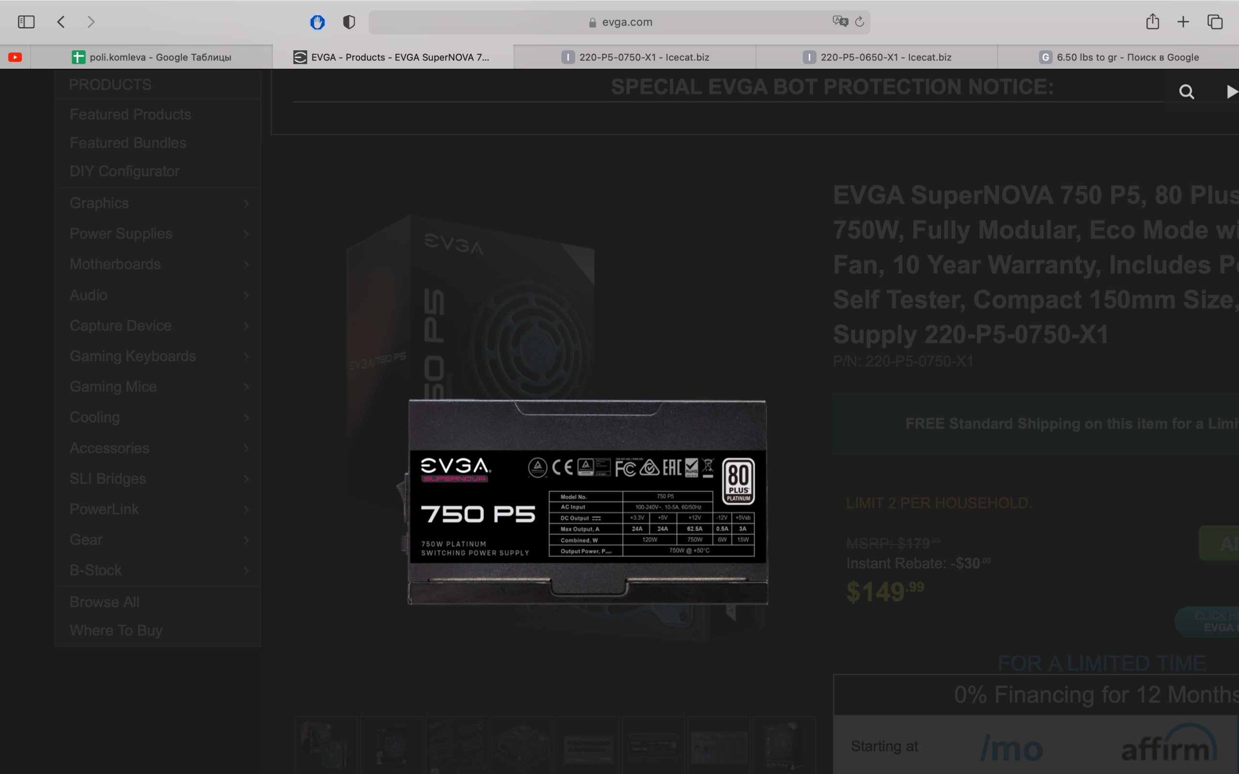Screen dimensions: 1239x774
Task: Go back to the previous page
Action: pos(61,22)
